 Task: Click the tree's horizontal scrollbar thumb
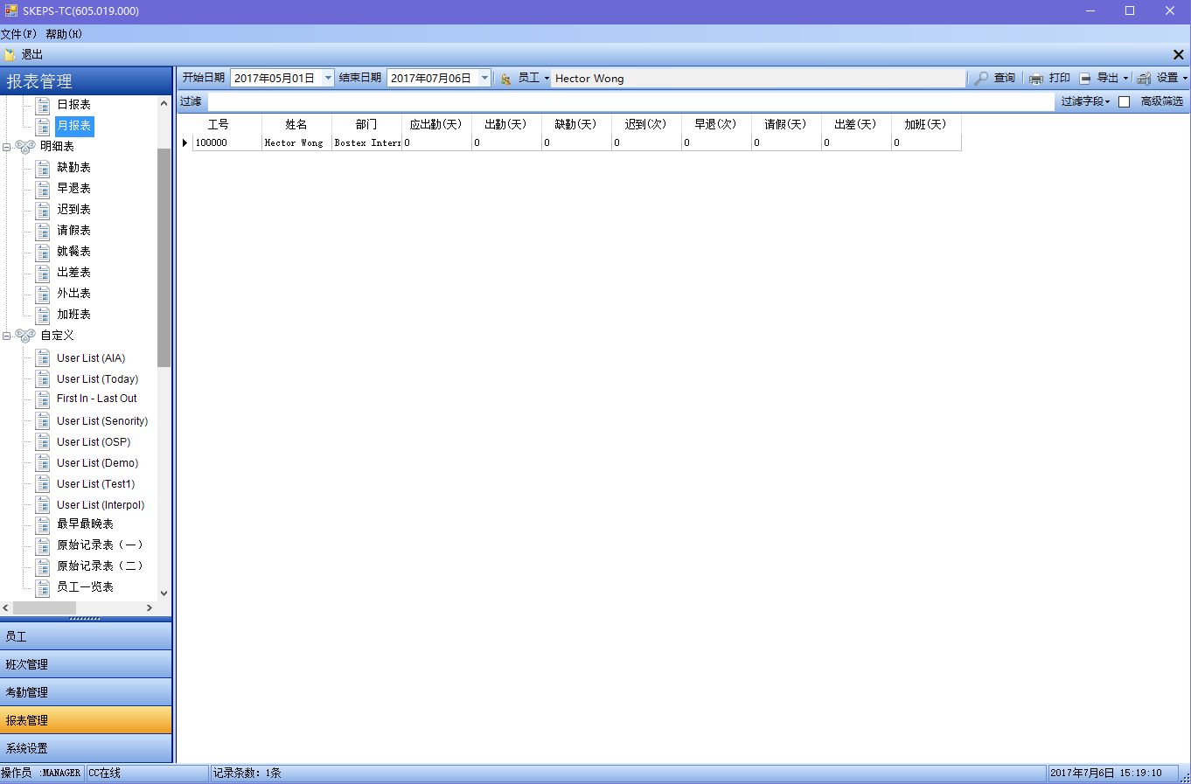(x=44, y=607)
